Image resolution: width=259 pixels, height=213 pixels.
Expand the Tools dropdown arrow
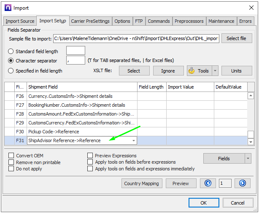point(215,71)
